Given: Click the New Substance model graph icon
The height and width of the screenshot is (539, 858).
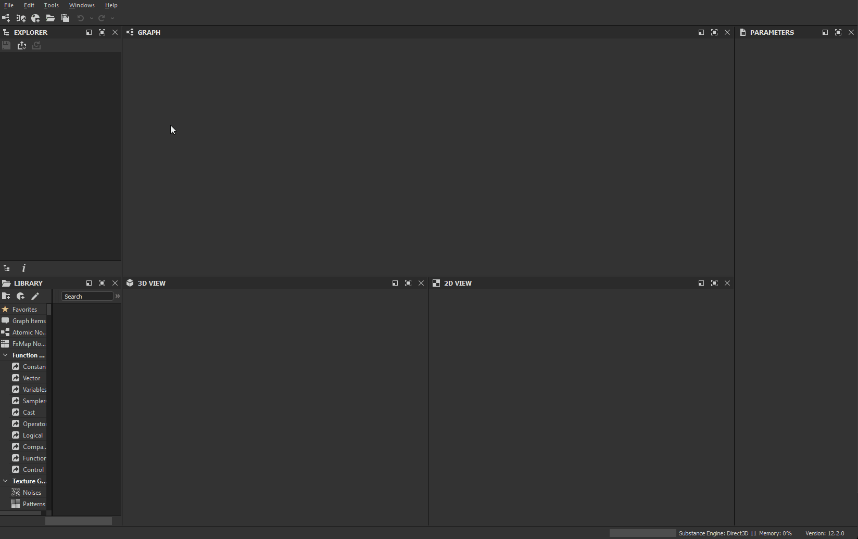Looking at the screenshot, I should (21, 18).
